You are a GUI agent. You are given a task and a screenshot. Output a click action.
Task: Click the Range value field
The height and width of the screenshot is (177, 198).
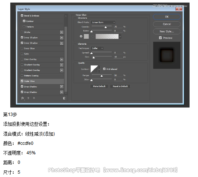click(118, 75)
